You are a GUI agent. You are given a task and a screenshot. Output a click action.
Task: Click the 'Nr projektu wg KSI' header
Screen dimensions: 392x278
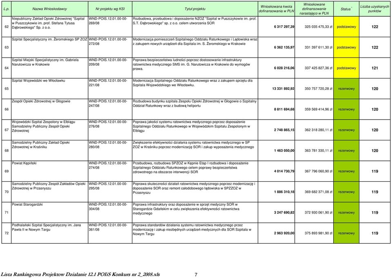point(110,9)
